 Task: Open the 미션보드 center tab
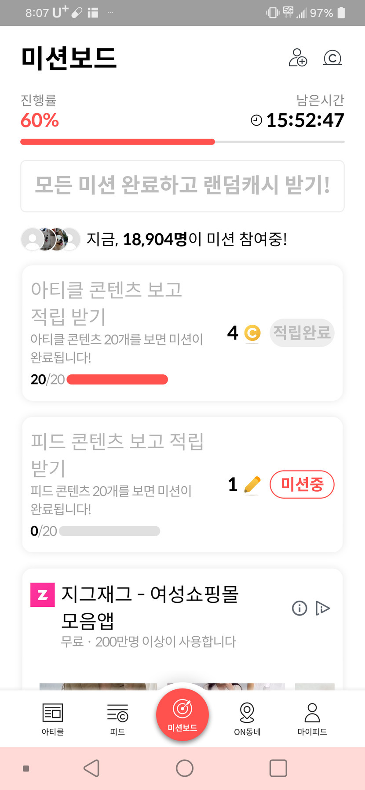182,715
